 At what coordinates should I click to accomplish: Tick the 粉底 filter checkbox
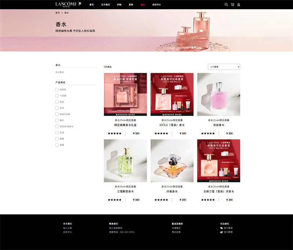coord(57,102)
